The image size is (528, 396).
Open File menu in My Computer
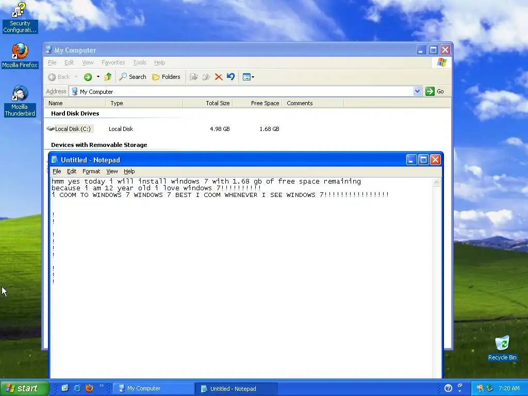coord(52,62)
